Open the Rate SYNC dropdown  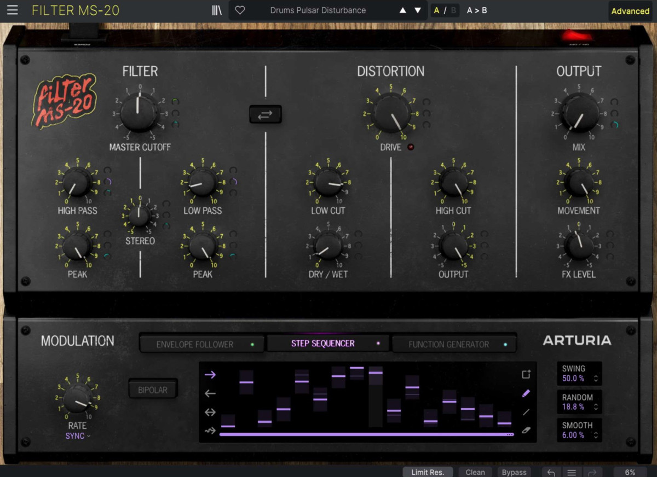(78, 436)
